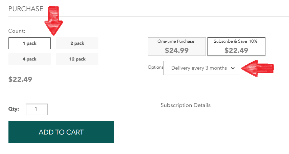Select the 12 pack count option
Viewport: 289px width, 154px height.
pos(77,59)
